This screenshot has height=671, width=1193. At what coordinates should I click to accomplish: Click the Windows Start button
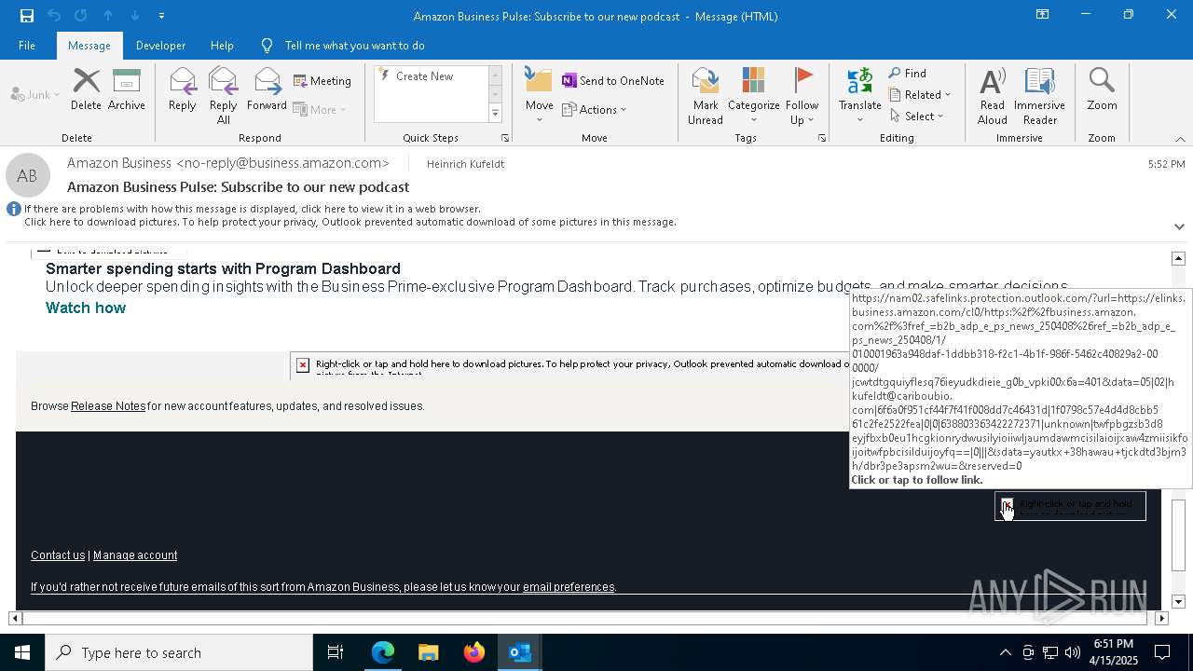[22, 652]
